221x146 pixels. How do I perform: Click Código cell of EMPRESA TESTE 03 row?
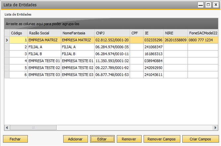coord(19,75)
